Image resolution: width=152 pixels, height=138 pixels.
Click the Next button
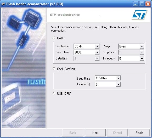(95, 133)
